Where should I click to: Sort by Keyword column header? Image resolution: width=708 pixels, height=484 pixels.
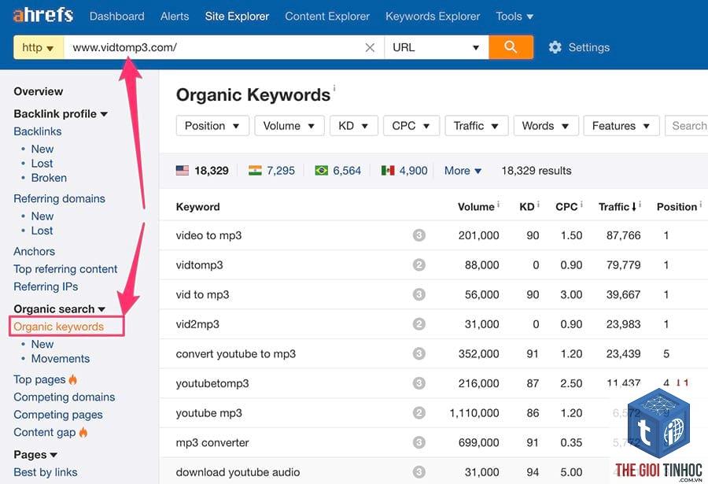point(197,206)
